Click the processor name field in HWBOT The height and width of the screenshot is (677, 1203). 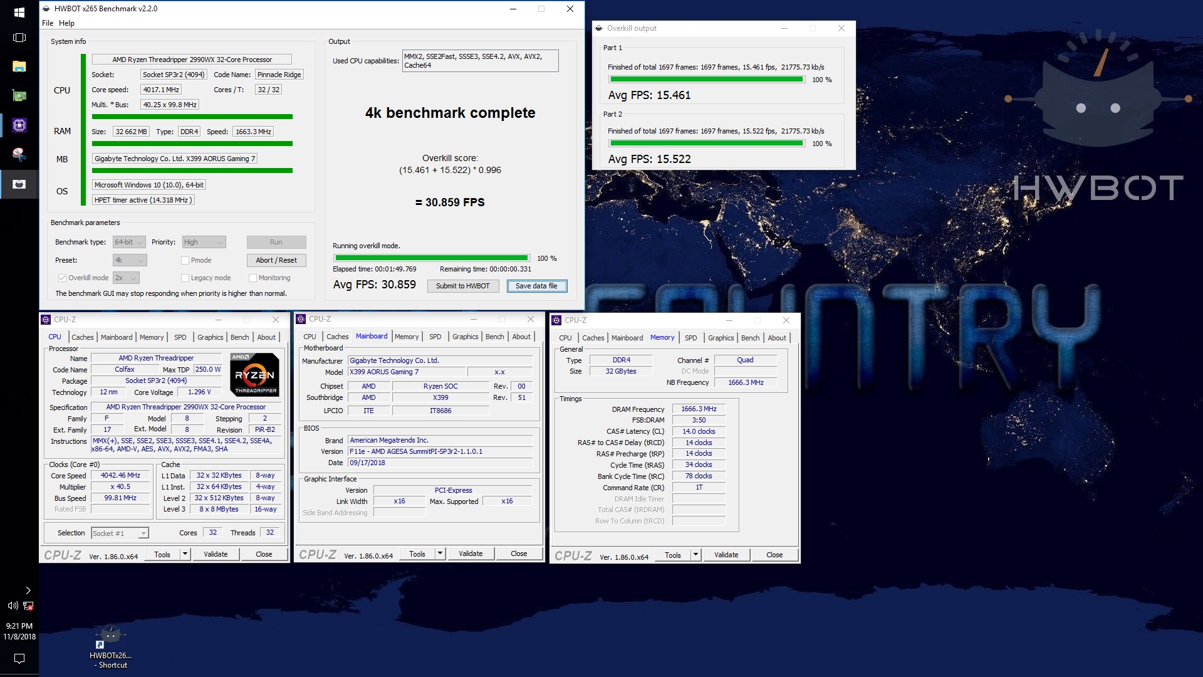click(x=192, y=60)
